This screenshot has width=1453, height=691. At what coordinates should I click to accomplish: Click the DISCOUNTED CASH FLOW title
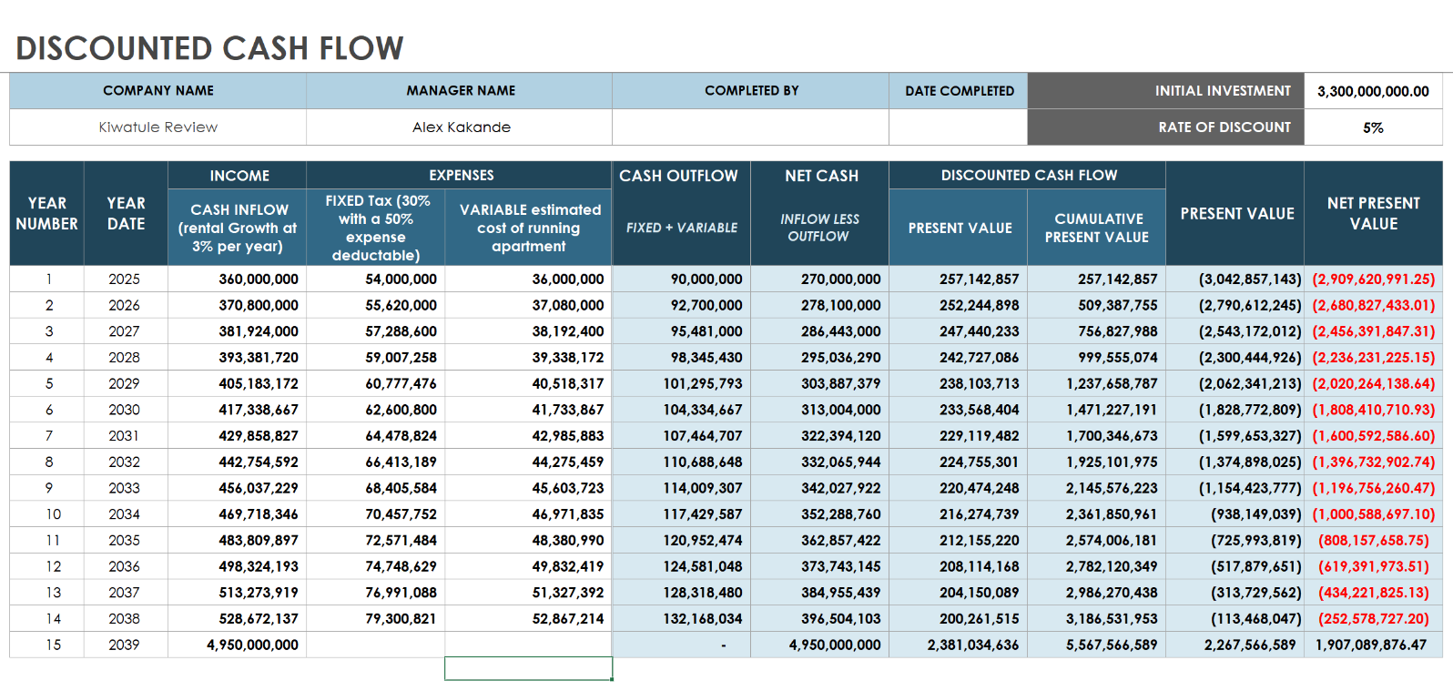[x=209, y=48]
